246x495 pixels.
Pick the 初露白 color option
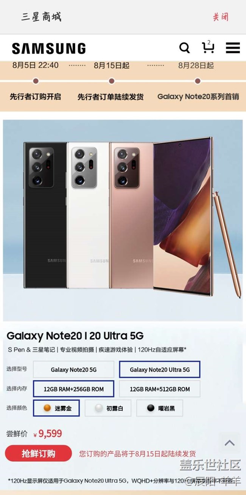tap(108, 408)
